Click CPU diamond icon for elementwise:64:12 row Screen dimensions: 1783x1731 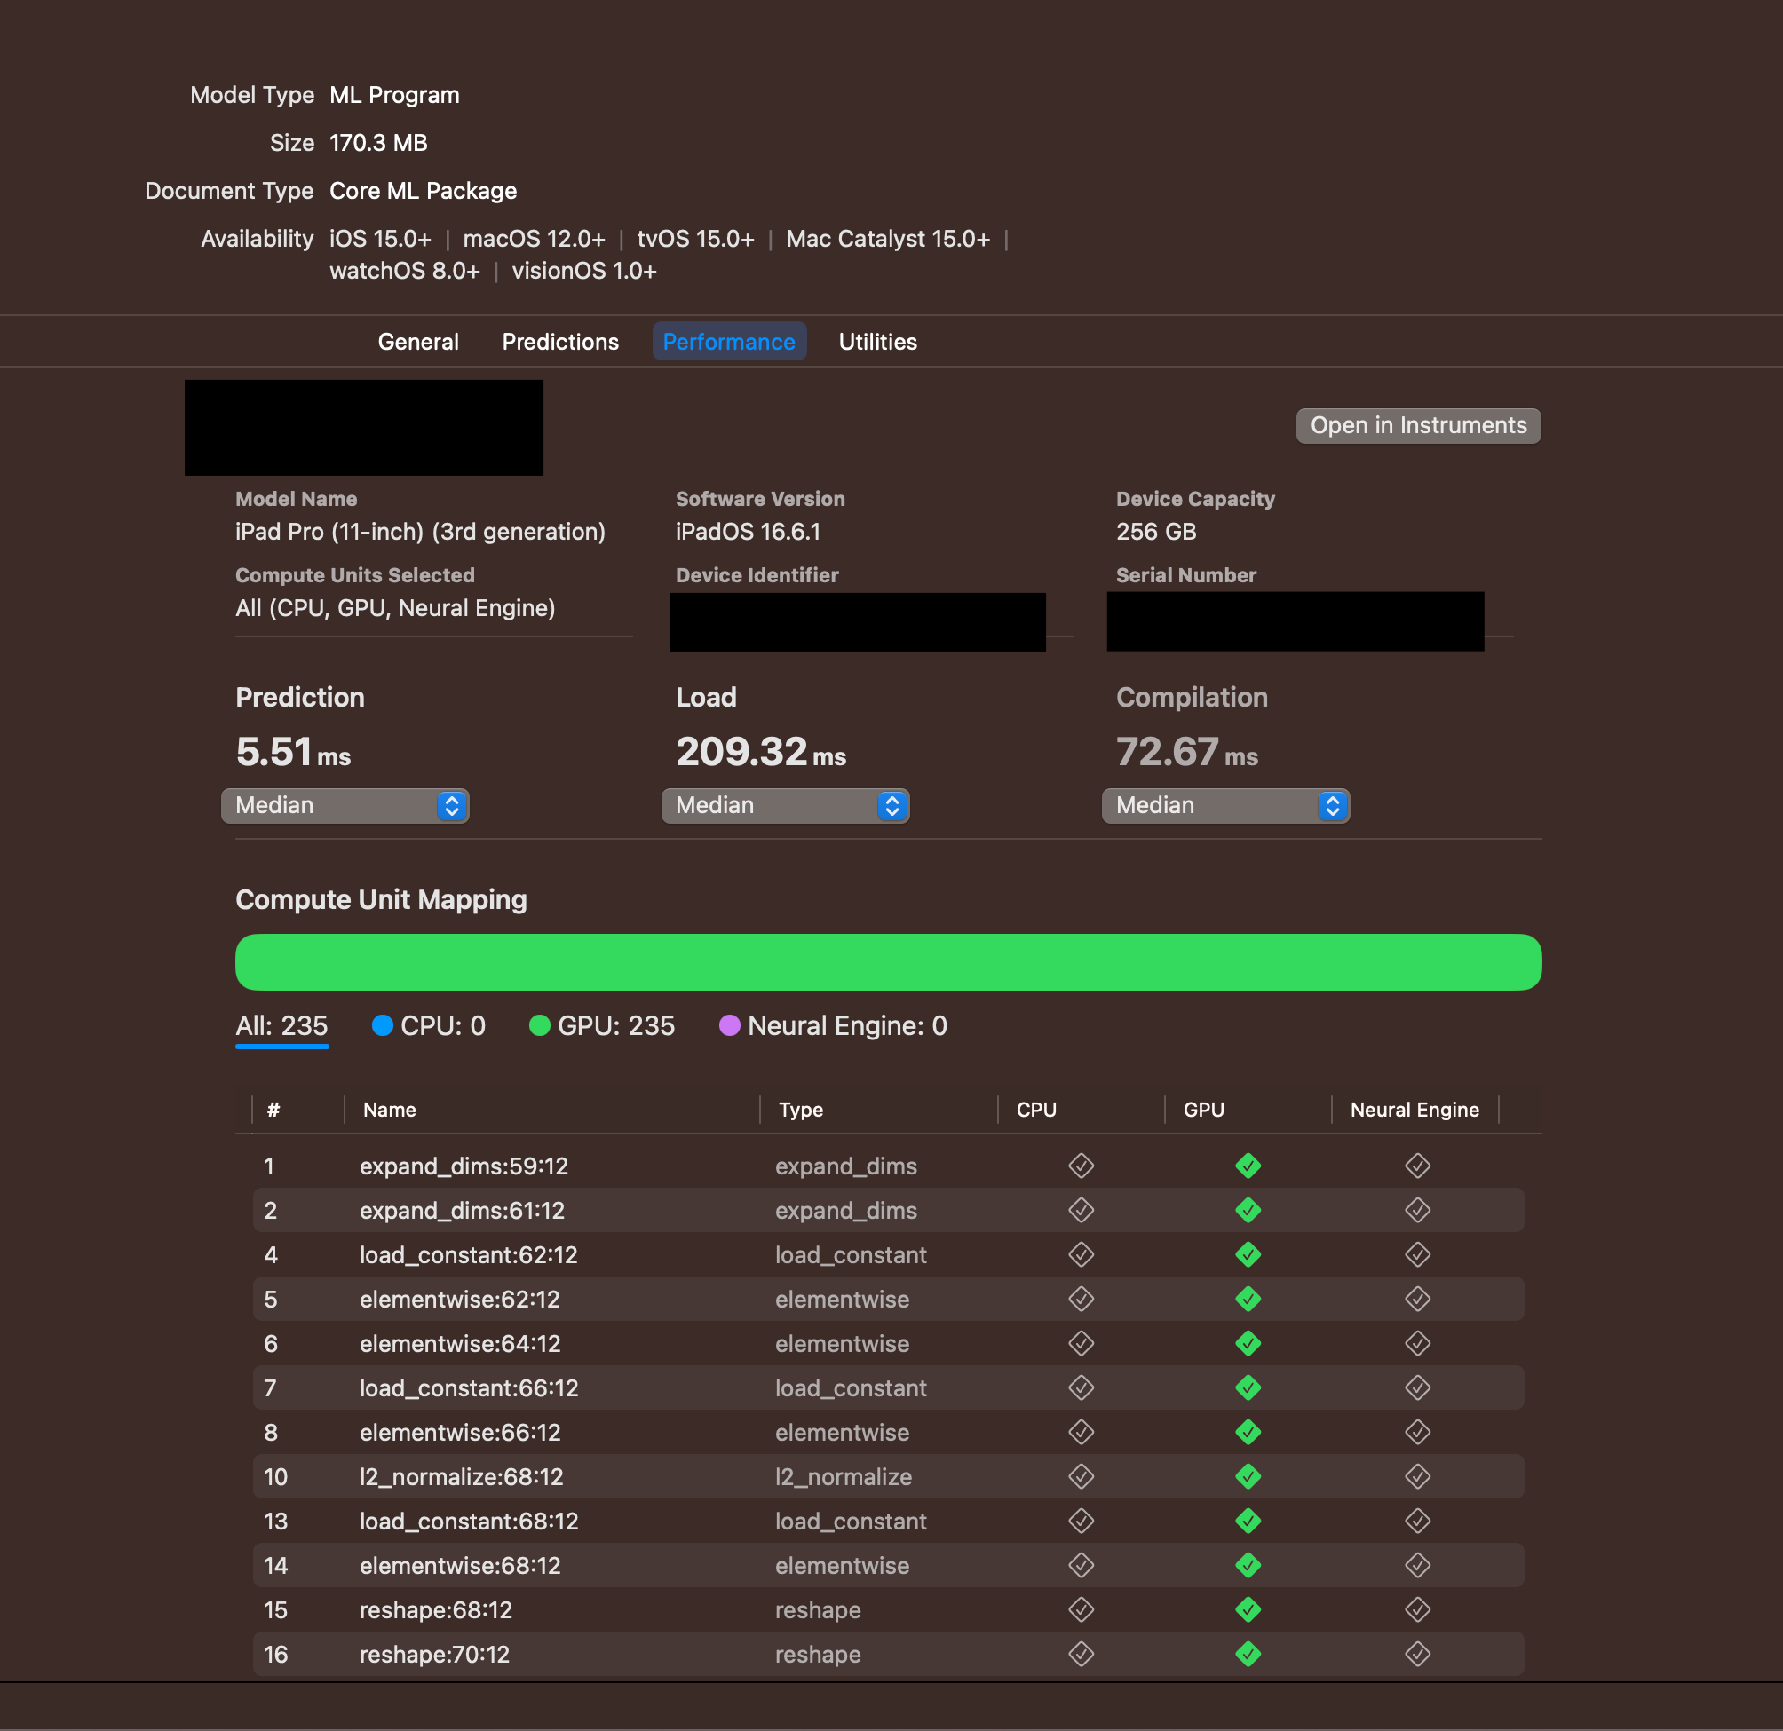pyautogui.click(x=1081, y=1343)
